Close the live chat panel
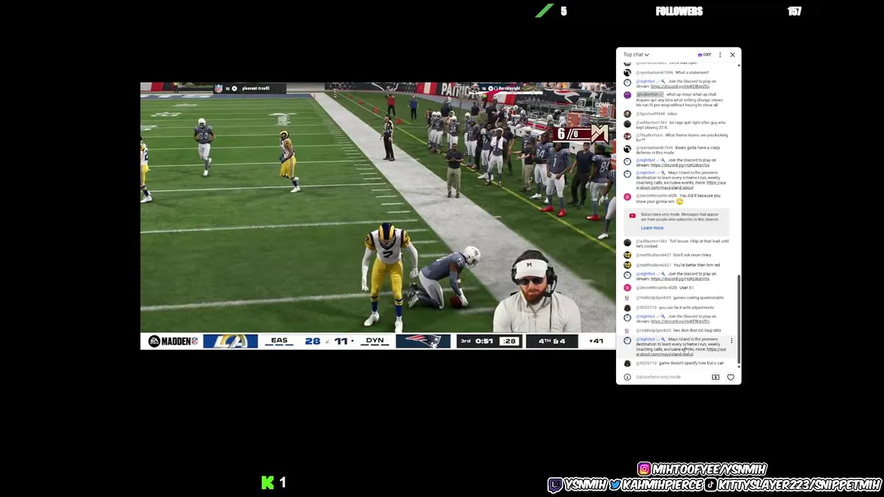Viewport: 884px width, 497px height. [x=732, y=55]
